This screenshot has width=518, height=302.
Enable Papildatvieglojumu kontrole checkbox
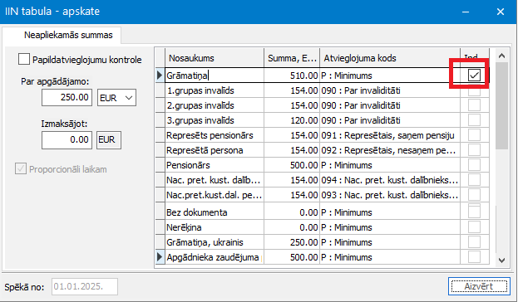click(24, 60)
